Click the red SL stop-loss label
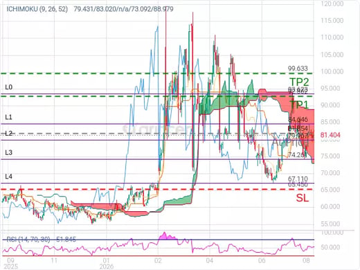This screenshot has width=360, height=270. click(x=303, y=198)
